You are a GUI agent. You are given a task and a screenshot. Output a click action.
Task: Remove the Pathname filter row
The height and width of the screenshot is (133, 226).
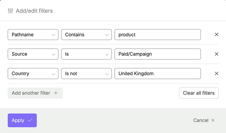point(217,35)
